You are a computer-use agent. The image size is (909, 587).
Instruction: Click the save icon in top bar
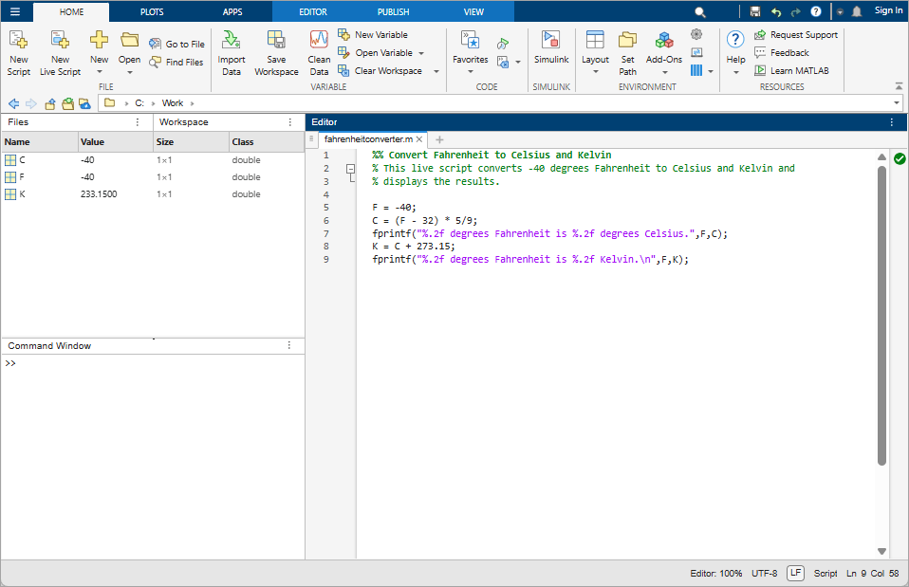(x=754, y=11)
